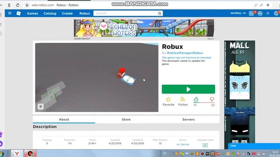This screenshot has width=280, height=157.
Task: Open Bandicam recorder from the taskbar
Action: [30, 154]
